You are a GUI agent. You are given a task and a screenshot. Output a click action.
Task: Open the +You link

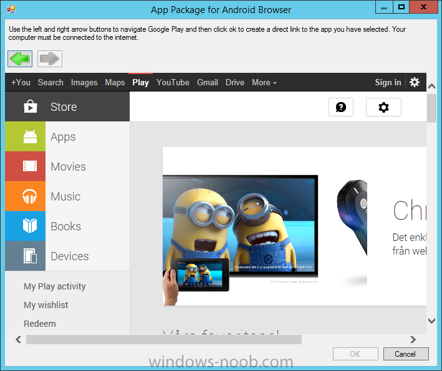click(21, 82)
